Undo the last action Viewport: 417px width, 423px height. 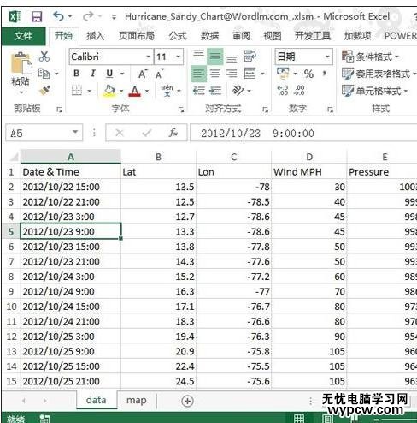(58, 16)
